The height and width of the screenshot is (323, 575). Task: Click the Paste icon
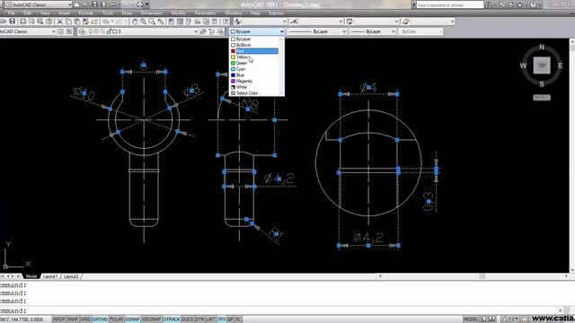(77, 22)
